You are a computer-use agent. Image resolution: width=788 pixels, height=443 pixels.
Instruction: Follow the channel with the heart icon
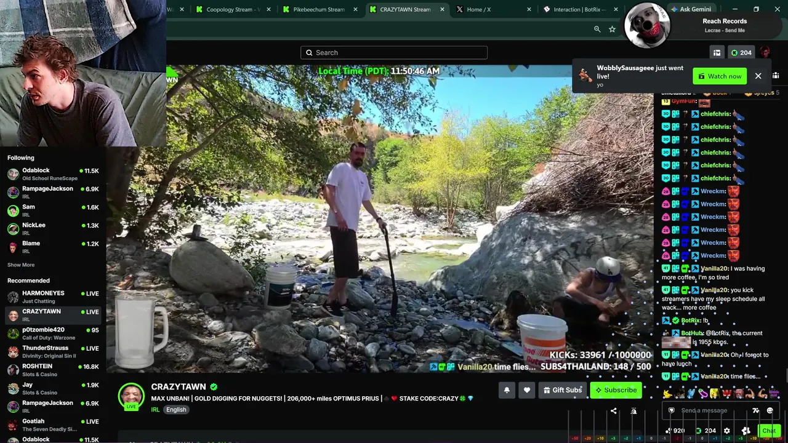526,390
